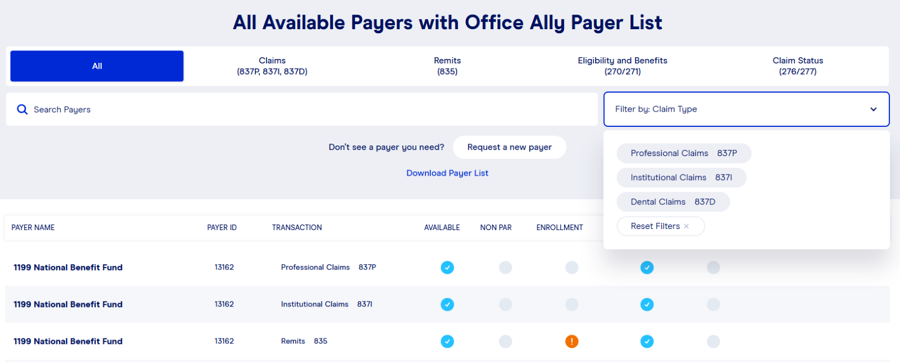Screen dimensions: 900x362
Task: Click payer ID 13162 in Institutional Claims row
Action: (224, 304)
